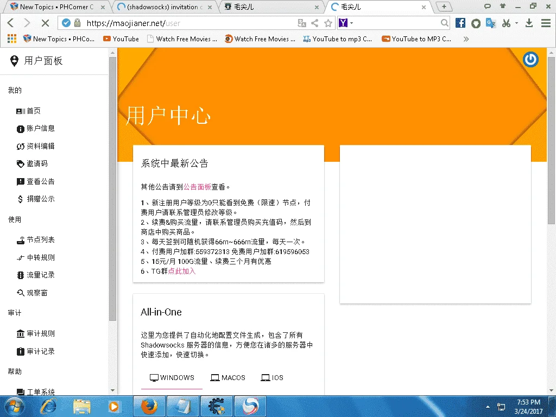Click the scissors screenshot tool icon
Viewport: 556px width, 417px height.
coord(507,23)
